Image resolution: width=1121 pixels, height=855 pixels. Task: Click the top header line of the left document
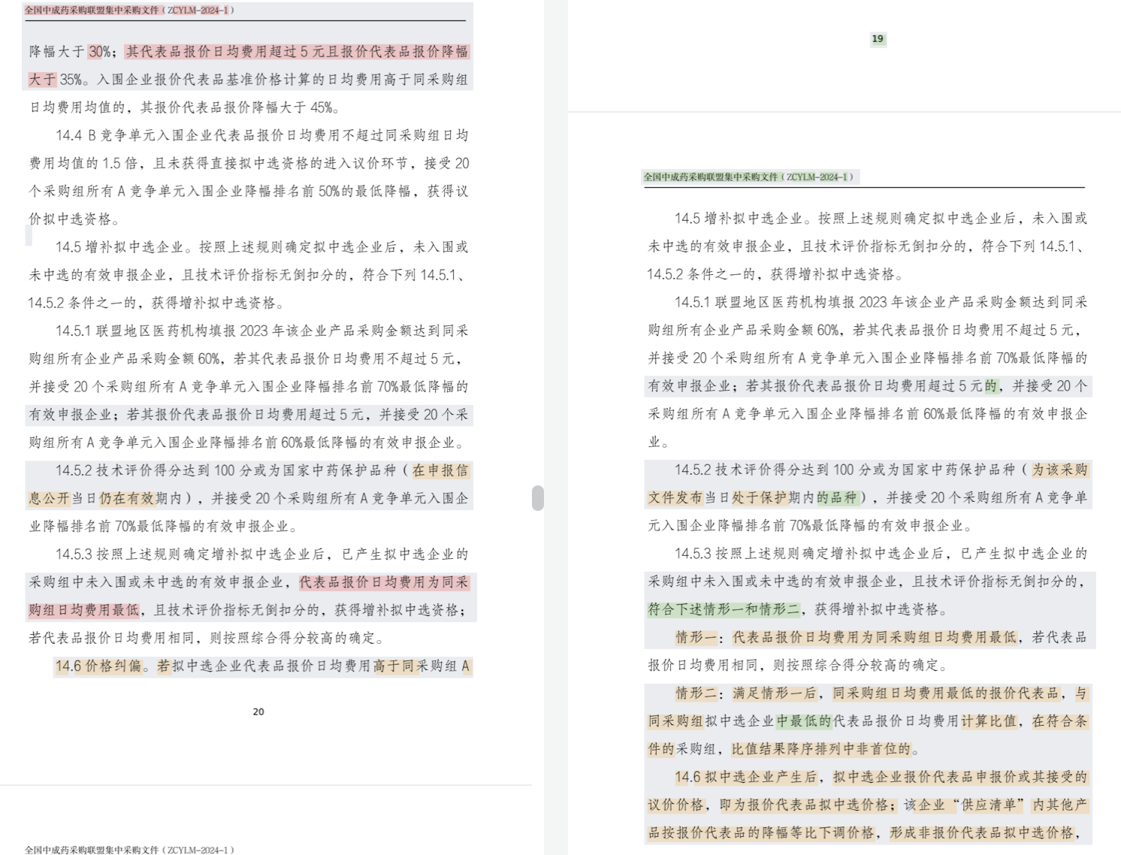pyautogui.click(x=129, y=11)
